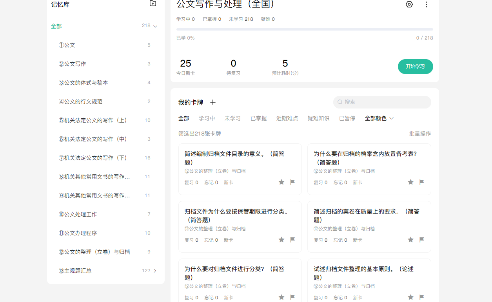
Task: Collapse the 全部 category chevron
Action: pos(155,26)
